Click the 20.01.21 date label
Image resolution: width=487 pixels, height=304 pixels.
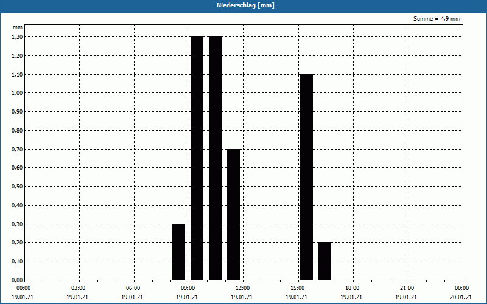click(x=461, y=297)
